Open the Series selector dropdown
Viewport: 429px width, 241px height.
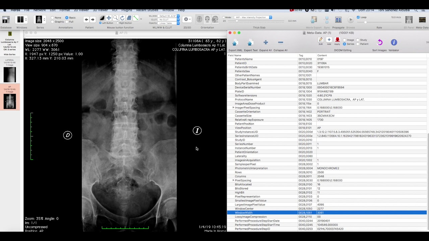tap(40, 20)
